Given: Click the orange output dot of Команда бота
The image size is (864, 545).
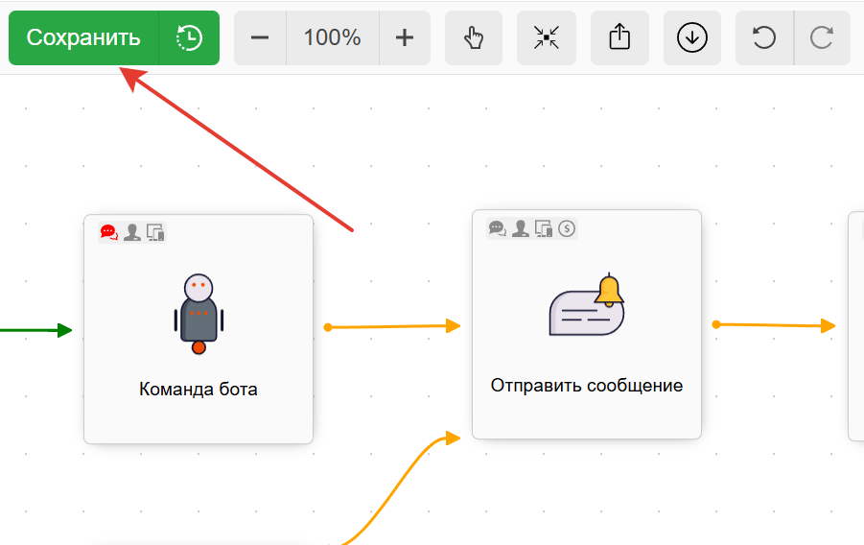Looking at the screenshot, I should click(328, 327).
